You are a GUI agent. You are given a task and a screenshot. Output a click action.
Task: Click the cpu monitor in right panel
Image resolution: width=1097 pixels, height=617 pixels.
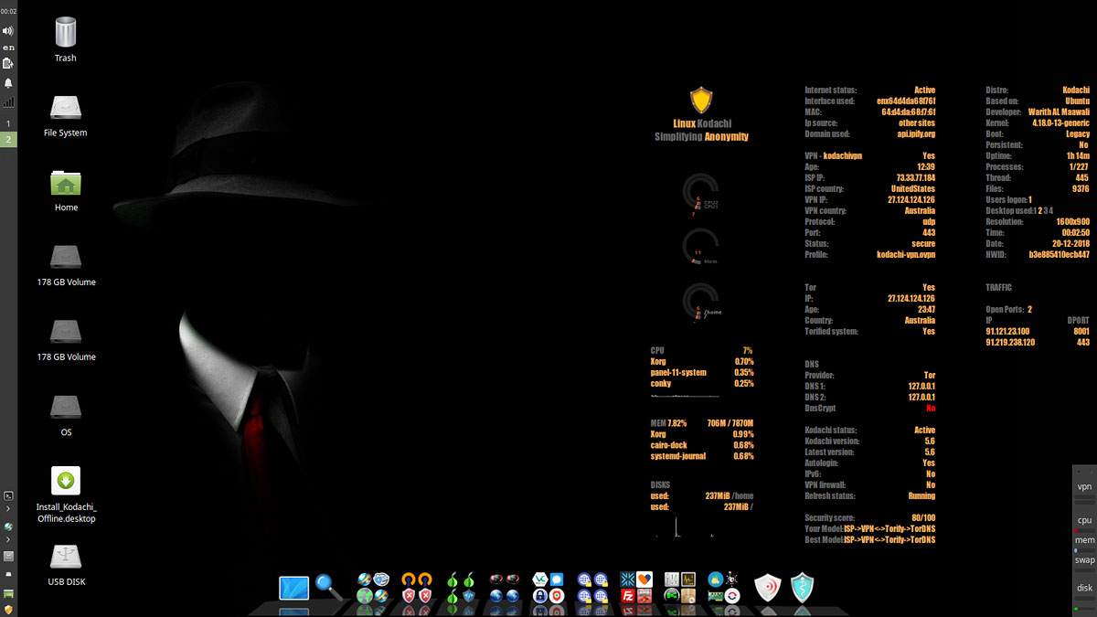[1084, 520]
